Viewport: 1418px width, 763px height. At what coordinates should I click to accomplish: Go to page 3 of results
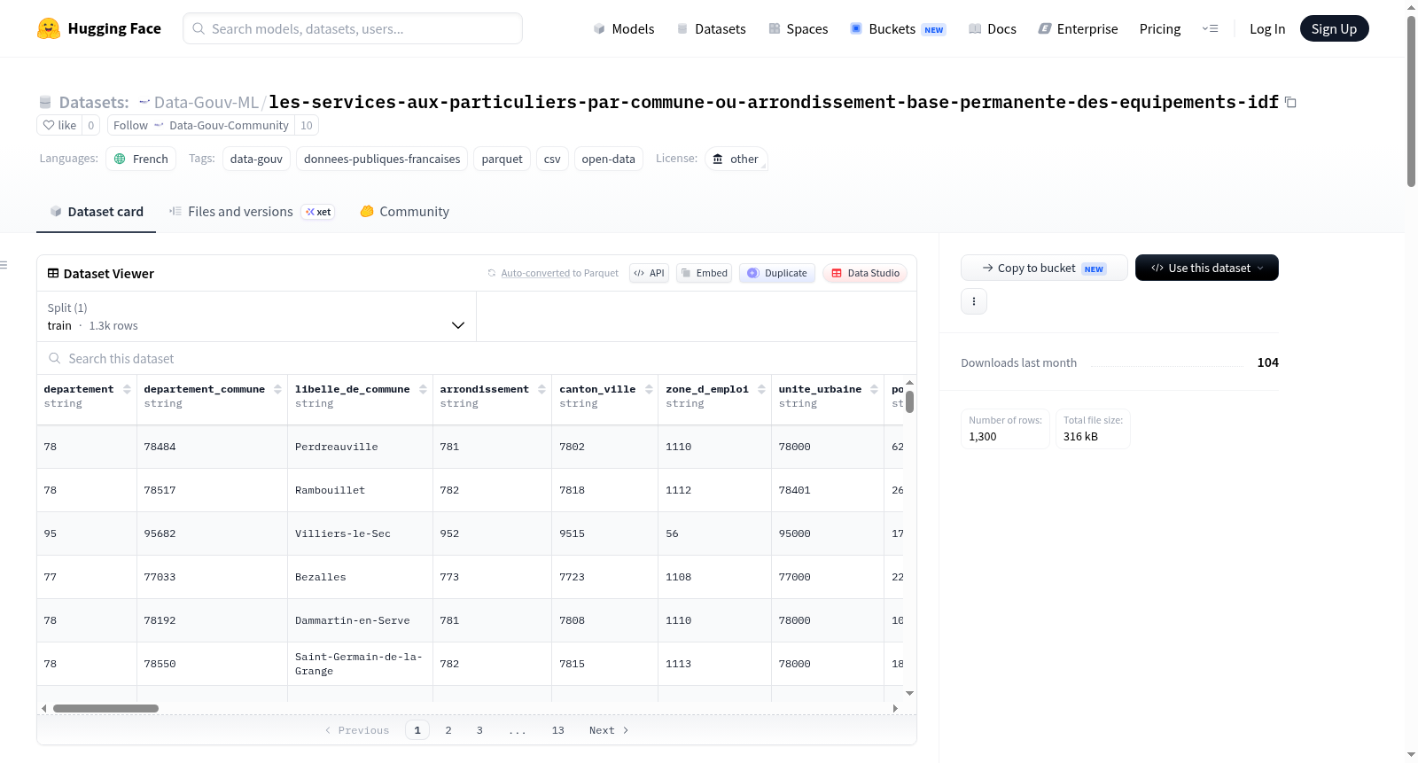pyautogui.click(x=479, y=730)
